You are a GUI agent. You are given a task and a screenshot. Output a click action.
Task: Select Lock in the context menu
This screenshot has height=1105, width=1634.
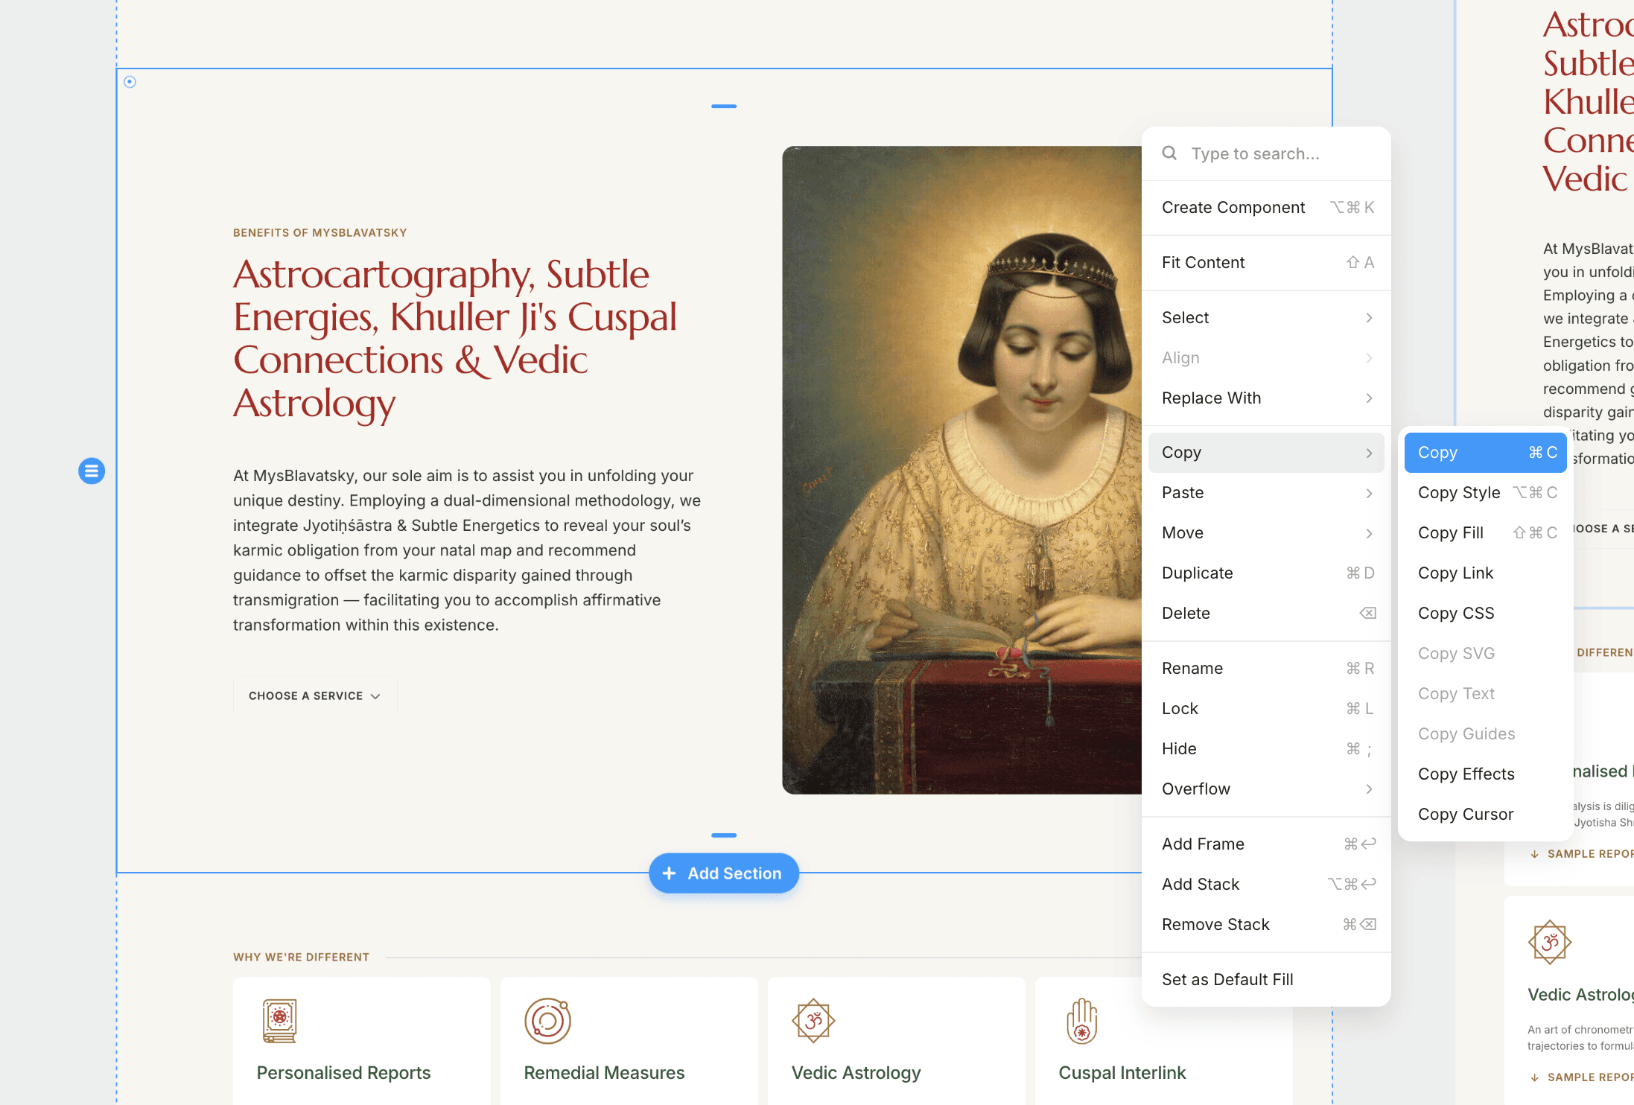pyautogui.click(x=1266, y=709)
